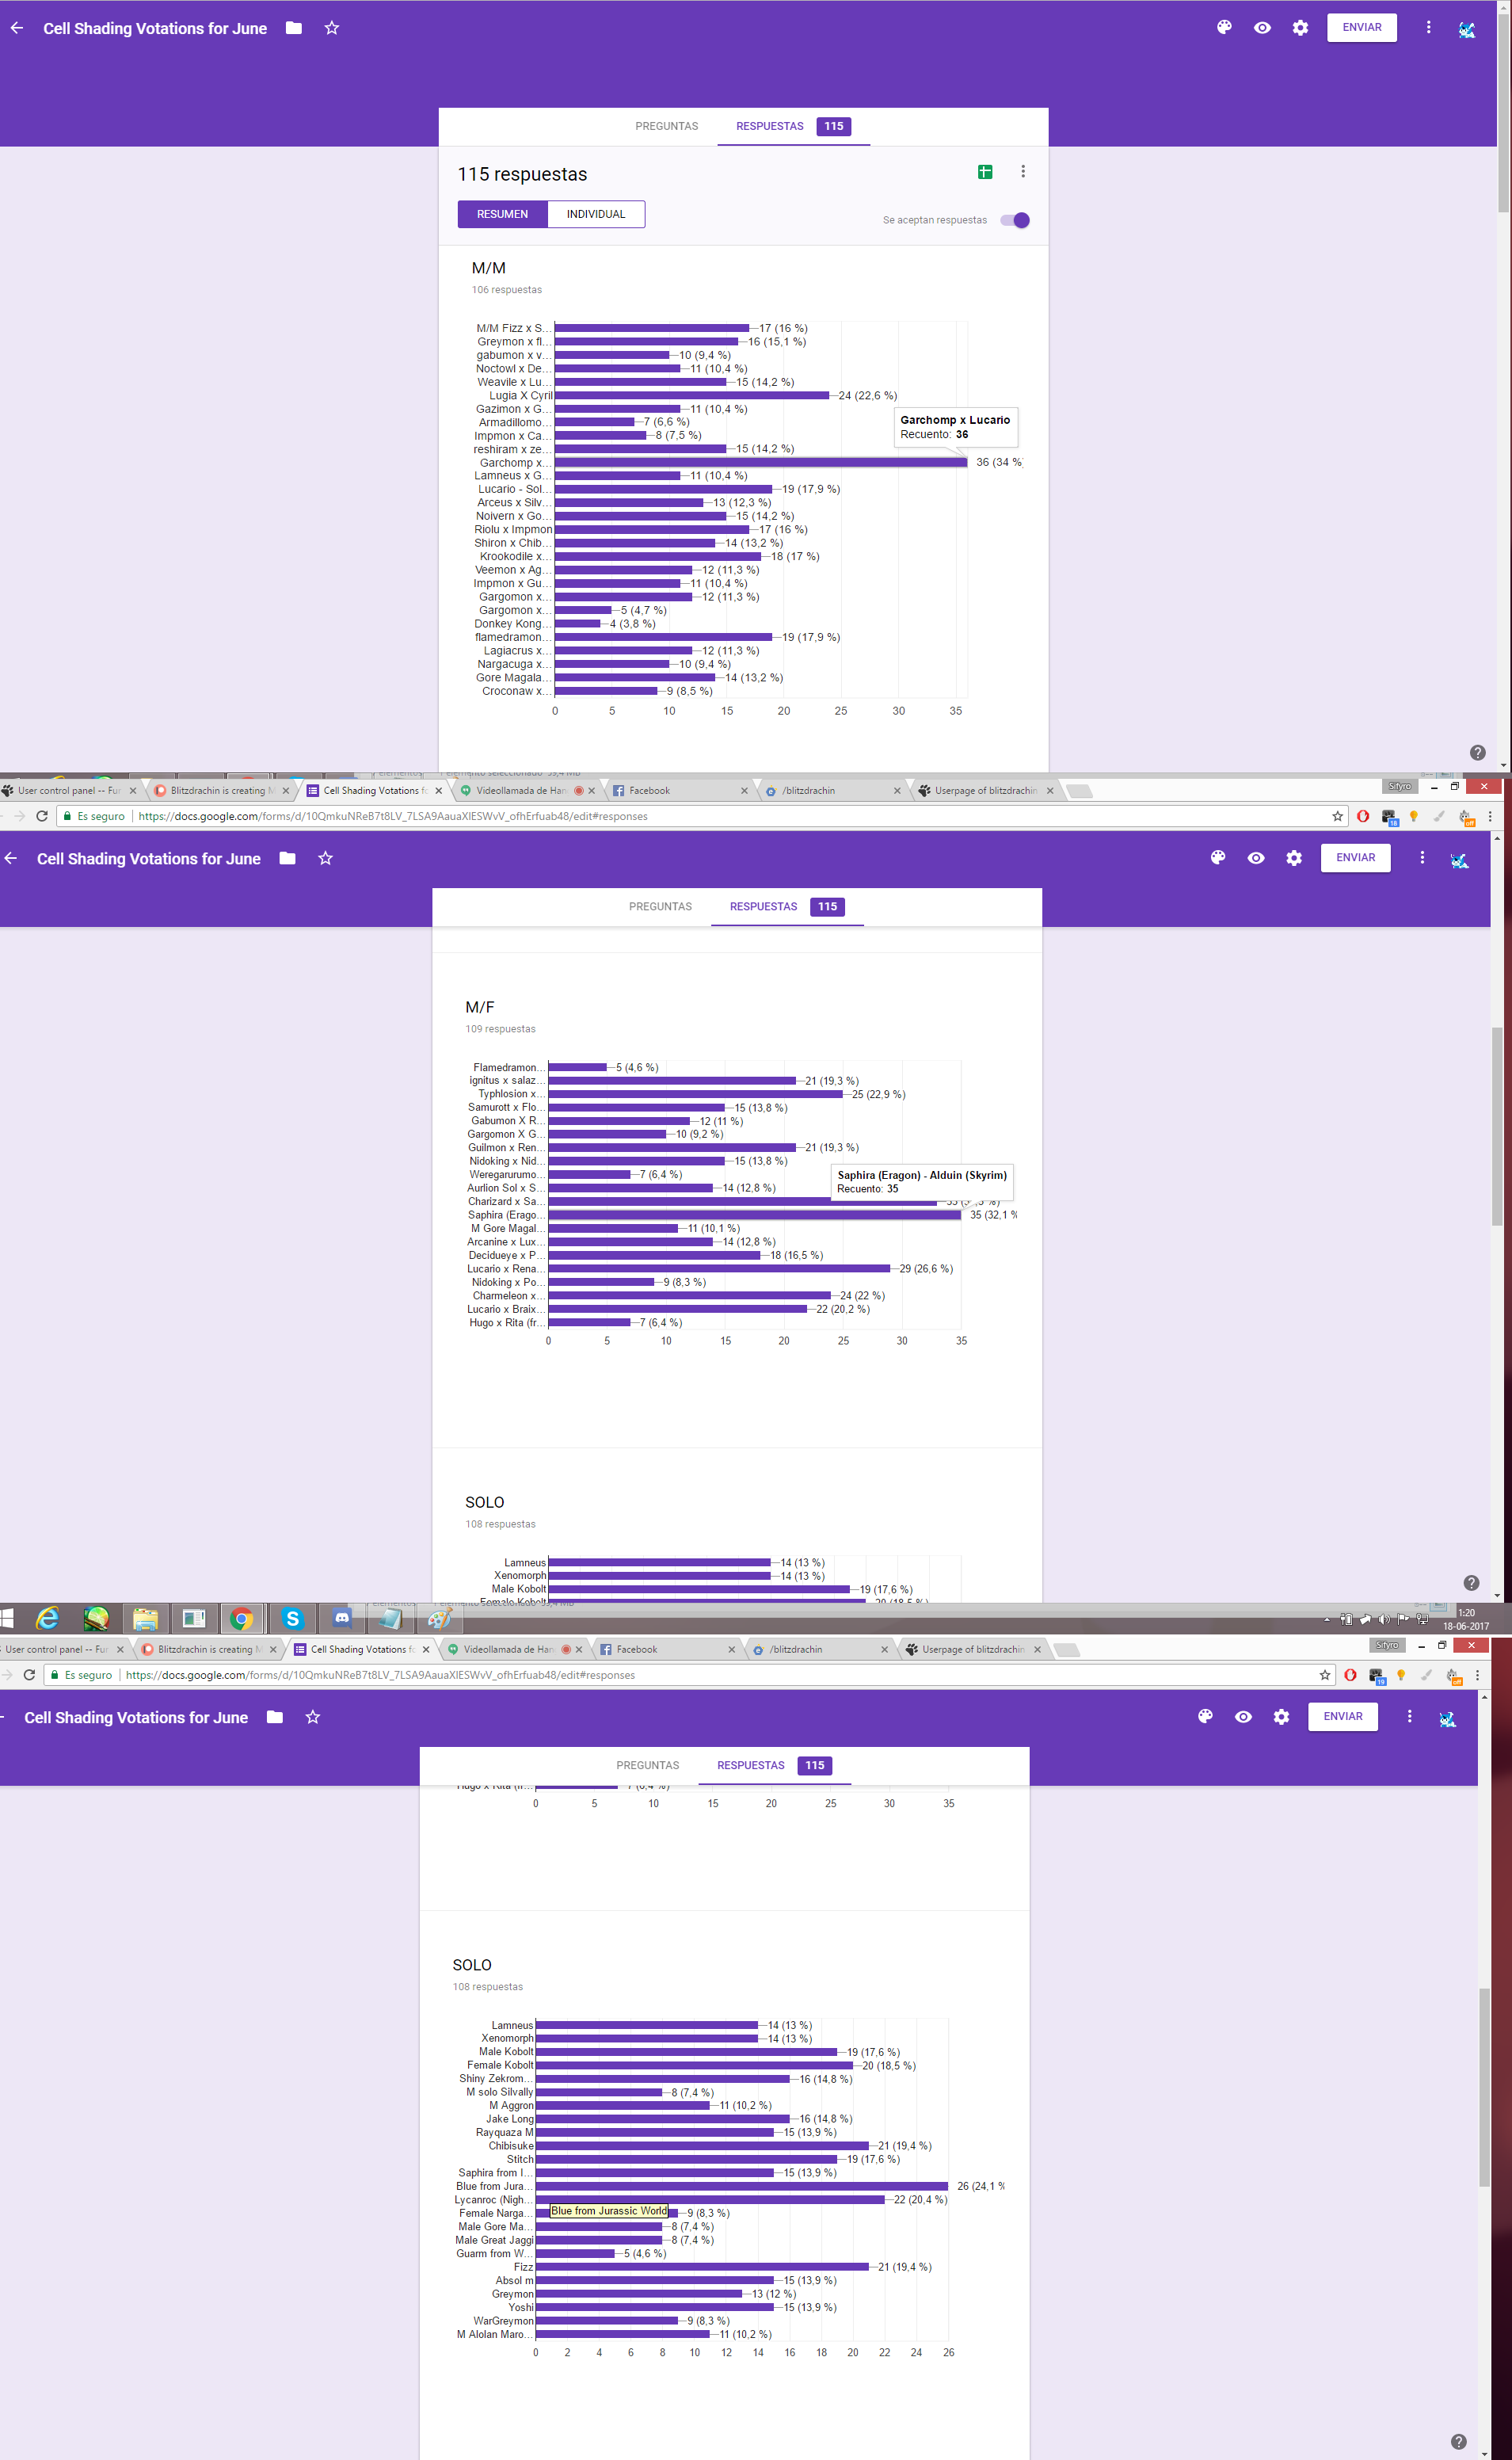Focus the address bar in middle capture
Viewport: 1512px width, 2460px height.
click(700, 816)
